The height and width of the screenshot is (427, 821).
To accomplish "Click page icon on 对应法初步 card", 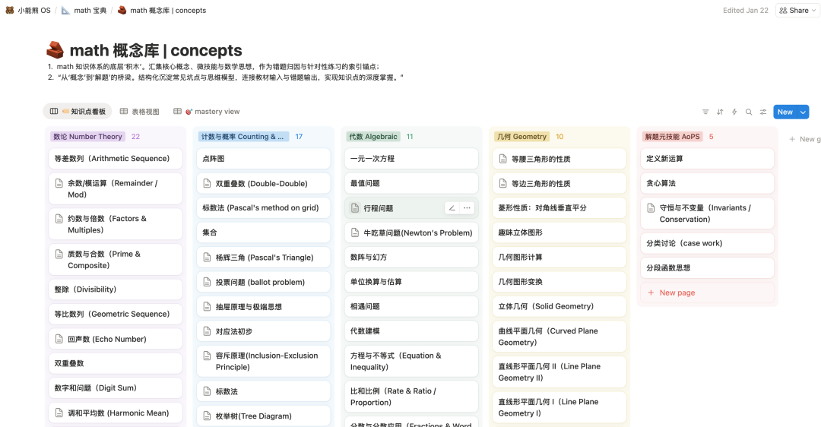I will (x=207, y=331).
